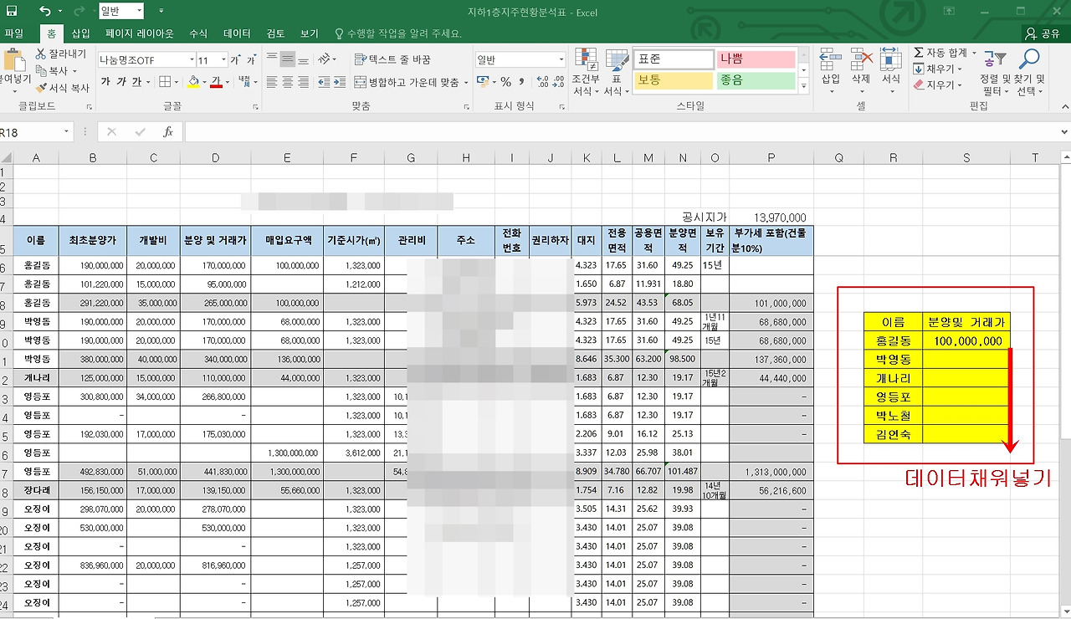The image size is (1071, 619).
Task: Click decrease decimal icon
Action: click(560, 82)
